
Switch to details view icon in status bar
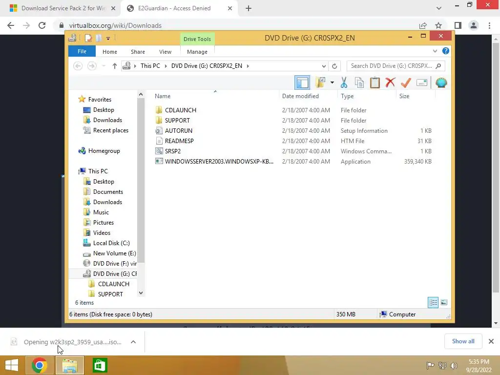pyautogui.click(x=433, y=302)
